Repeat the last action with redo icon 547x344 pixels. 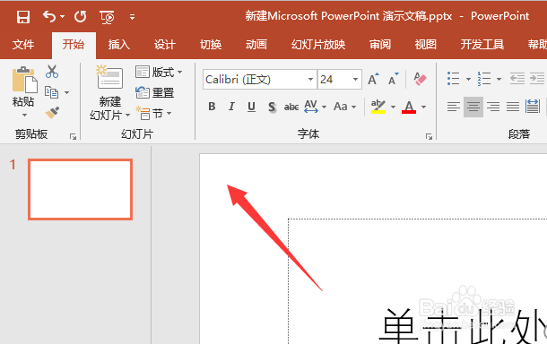[x=81, y=16]
